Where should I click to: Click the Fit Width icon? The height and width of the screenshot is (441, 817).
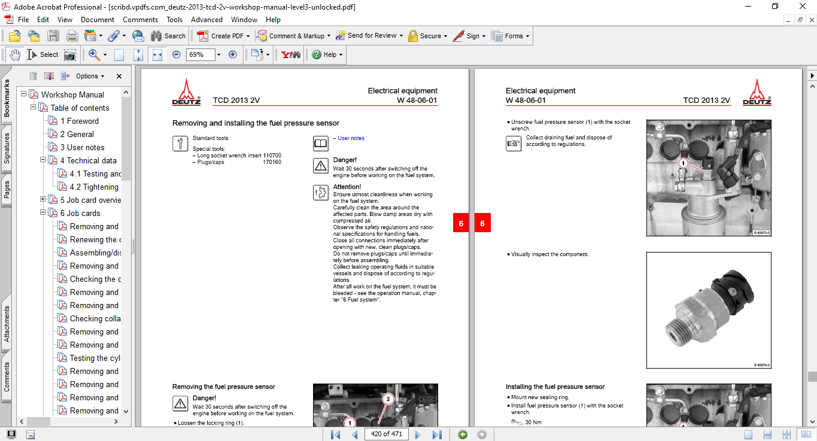157,54
